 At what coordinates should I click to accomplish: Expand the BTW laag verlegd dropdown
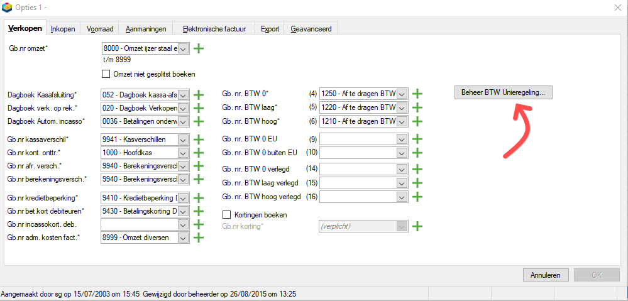point(402,183)
